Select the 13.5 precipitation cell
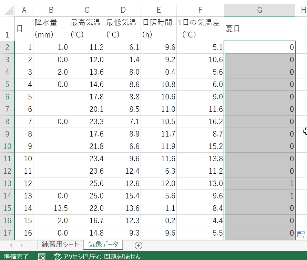 click(x=51, y=208)
